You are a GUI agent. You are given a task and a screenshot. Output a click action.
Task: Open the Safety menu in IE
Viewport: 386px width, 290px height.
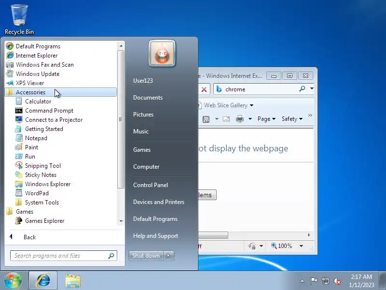(x=292, y=119)
